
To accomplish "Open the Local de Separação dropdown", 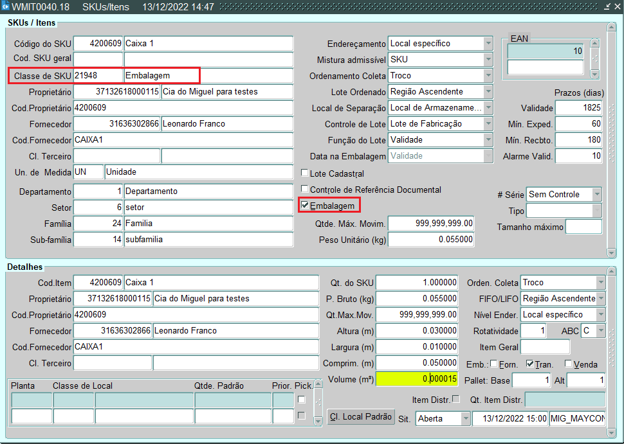I will click(x=488, y=108).
